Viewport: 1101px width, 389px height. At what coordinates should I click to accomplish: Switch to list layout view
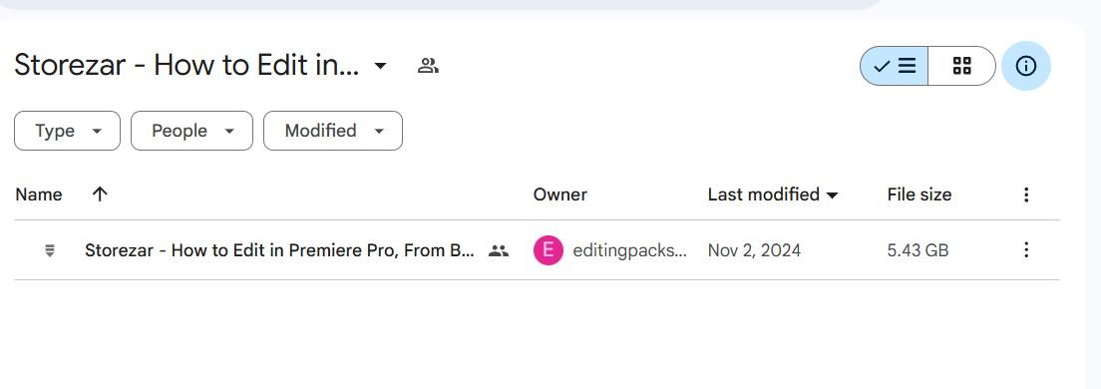pyautogui.click(x=894, y=66)
